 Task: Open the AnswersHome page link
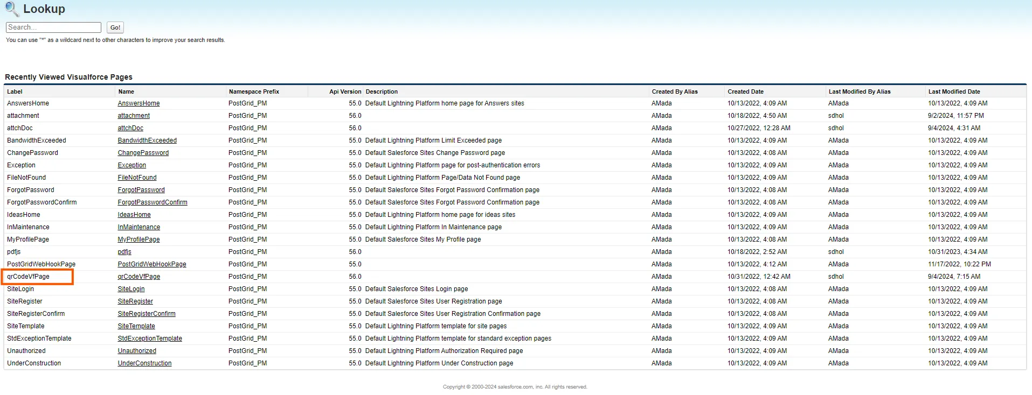[x=138, y=103]
